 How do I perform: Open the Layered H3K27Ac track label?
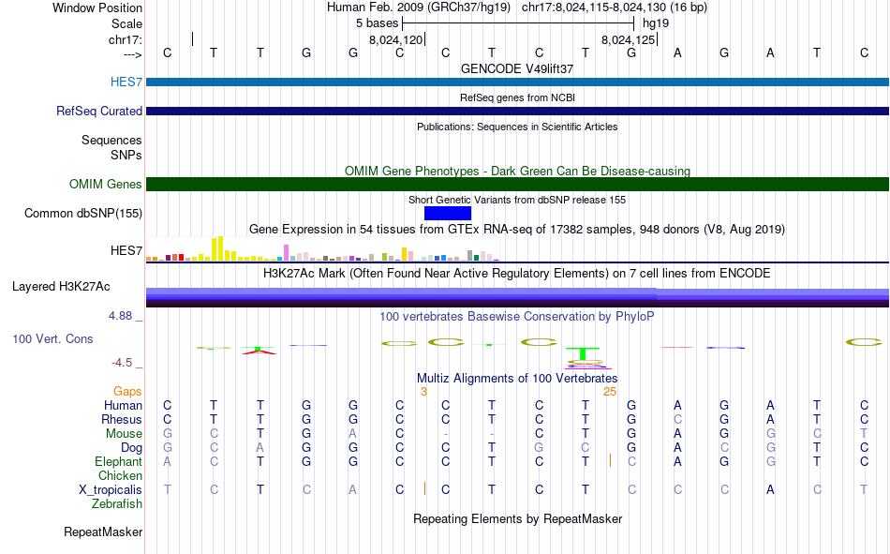pos(61,287)
